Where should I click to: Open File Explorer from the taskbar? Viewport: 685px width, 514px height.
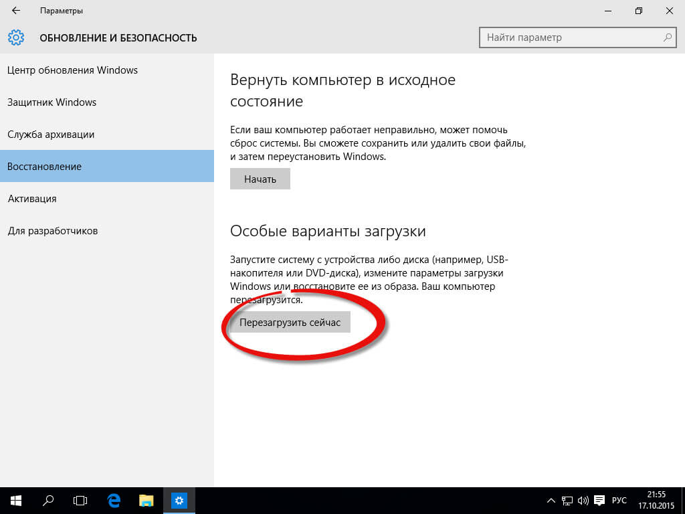point(146,501)
